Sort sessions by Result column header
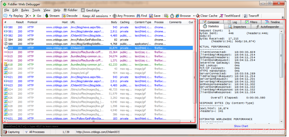This screenshot has width=289, height=137. pos(20,22)
